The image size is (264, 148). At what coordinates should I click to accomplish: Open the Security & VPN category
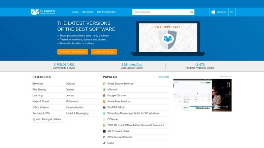pyautogui.click(x=41, y=113)
